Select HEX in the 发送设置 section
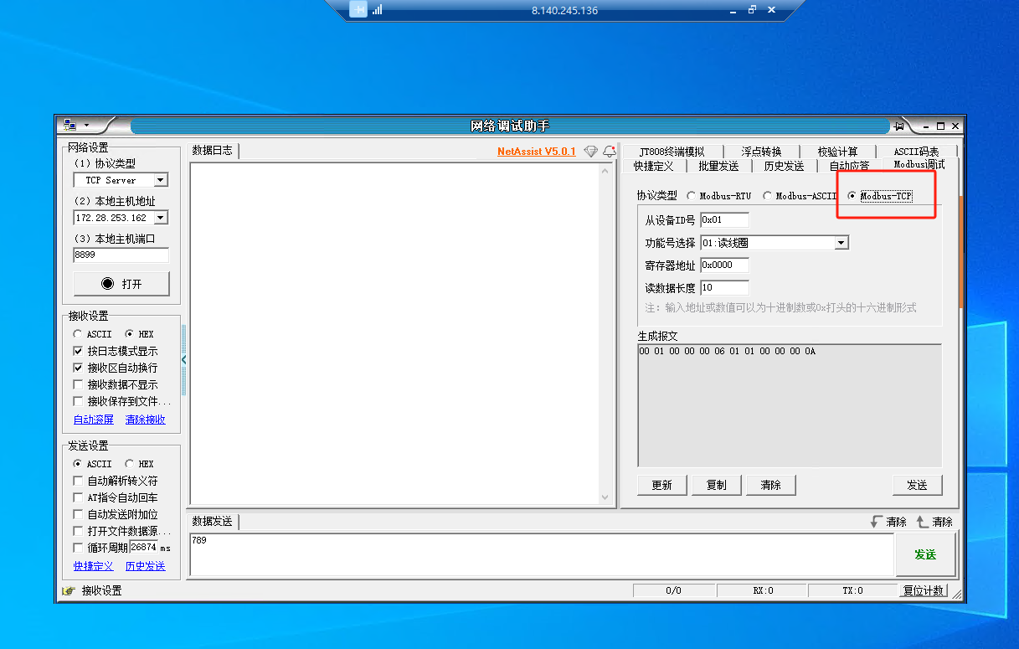The image size is (1019, 649). [x=129, y=464]
